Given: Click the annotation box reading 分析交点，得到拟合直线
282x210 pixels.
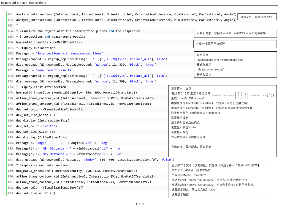Looking at the screenshot, I should tap(257, 17).
